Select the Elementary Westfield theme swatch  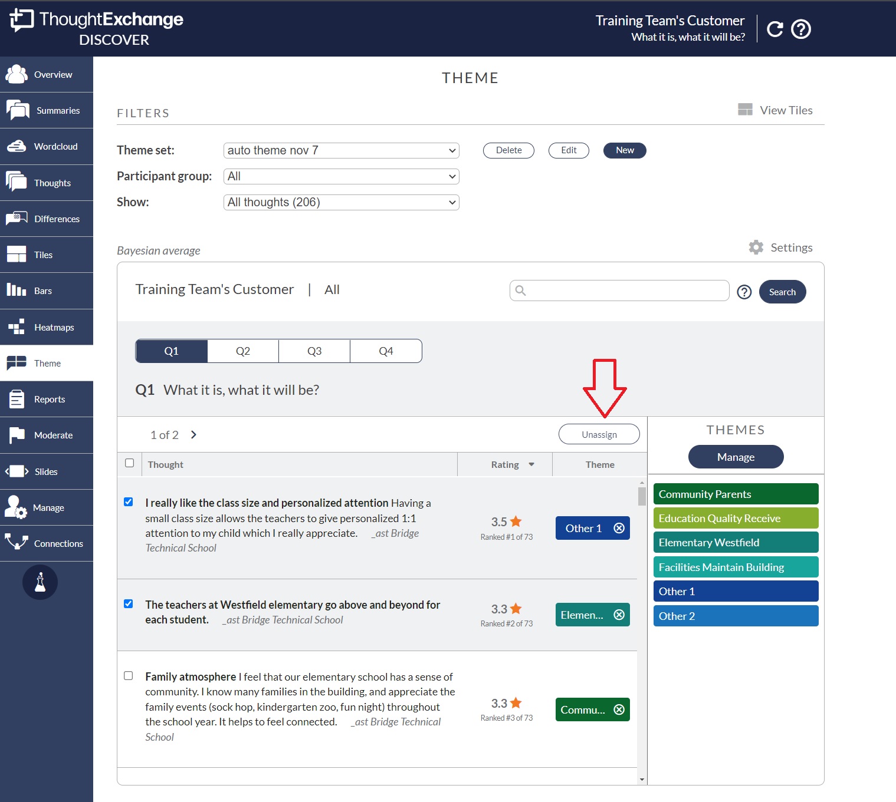click(736, 542)
